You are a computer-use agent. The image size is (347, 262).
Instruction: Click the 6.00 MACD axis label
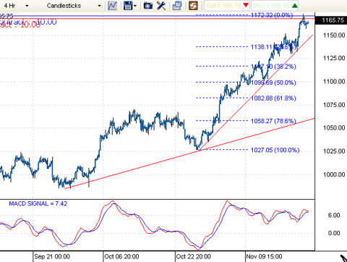[x=334, y=215]
